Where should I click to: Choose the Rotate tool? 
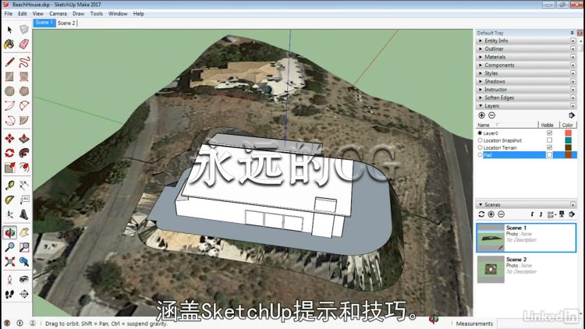pos(9,153)
